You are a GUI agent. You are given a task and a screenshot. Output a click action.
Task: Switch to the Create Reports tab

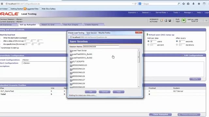coord(91,25)
